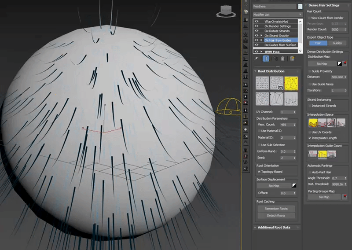Viewport: 352px width, 250px height.
Task: Click the object color swatch beside Feathers
Action: click(x=301, y=7)
